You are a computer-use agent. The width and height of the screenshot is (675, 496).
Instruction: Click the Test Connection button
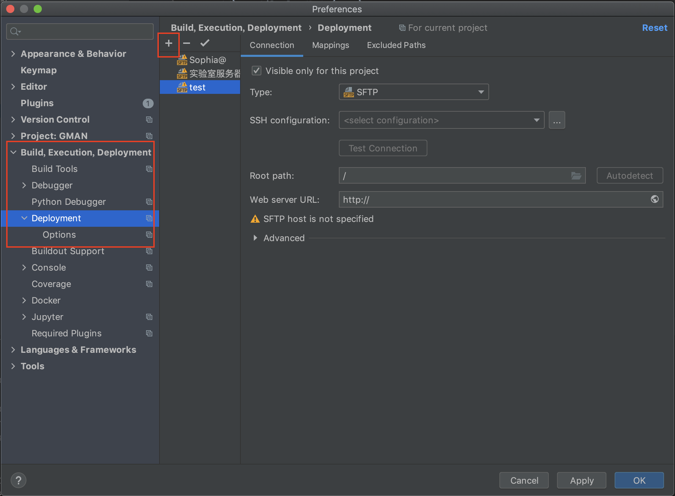pyautogui.click(x=383, y=148)
